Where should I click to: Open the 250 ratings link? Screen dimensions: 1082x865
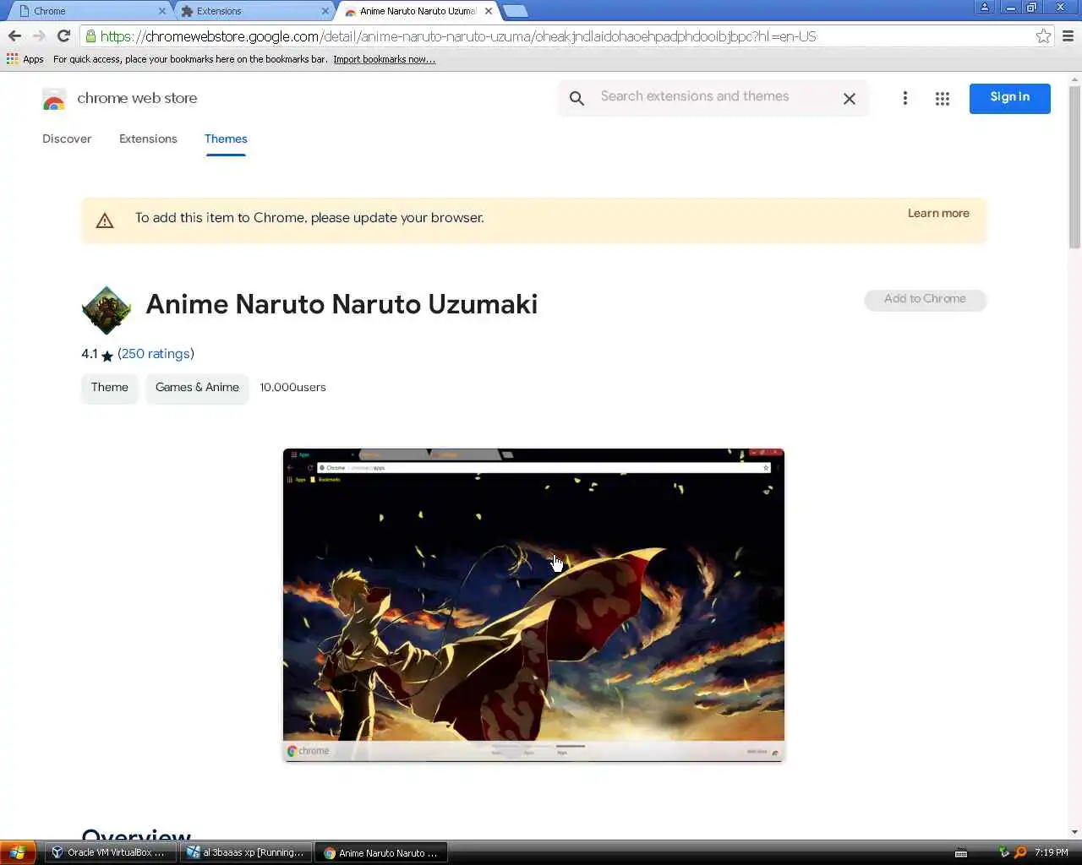coord(156,354)
